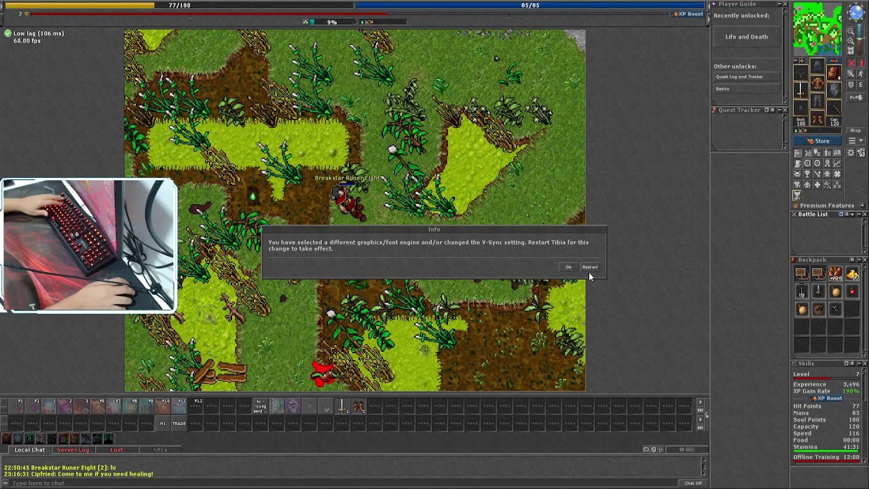Zoom in the minimap
The height and width of the screenshot is (489, 869).
[x=851, y=41]
